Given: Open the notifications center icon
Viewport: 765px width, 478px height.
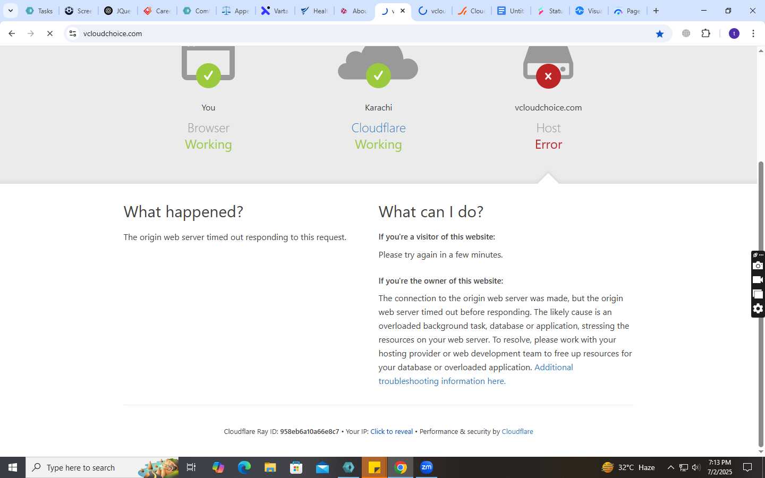Looking at the screenshot, I should 747,467.
